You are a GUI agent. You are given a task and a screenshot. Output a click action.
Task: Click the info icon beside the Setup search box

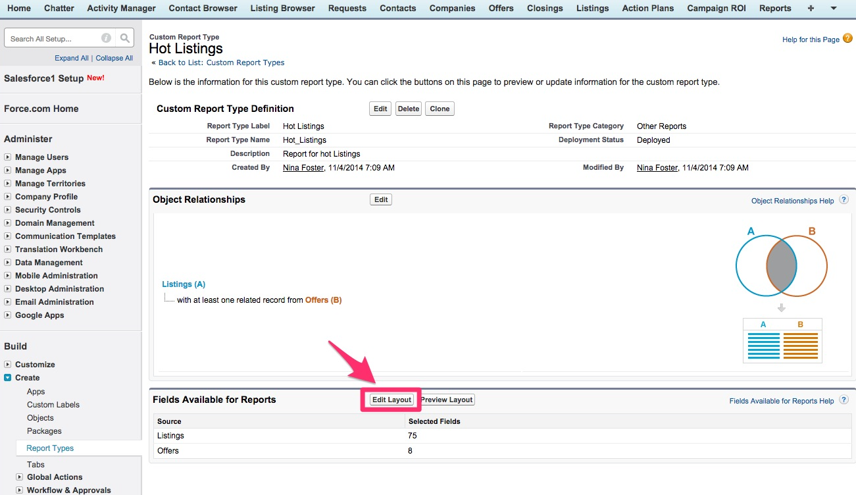(x=106, y=38)
